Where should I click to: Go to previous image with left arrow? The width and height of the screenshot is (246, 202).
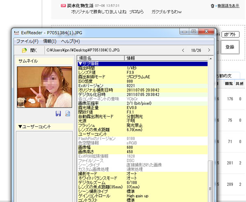pos(183,50)
